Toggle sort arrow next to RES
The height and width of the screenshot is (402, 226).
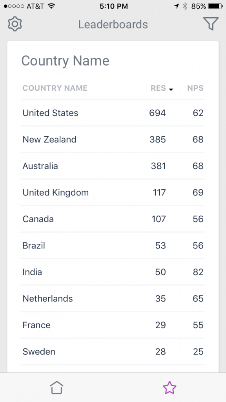coord(171,89)
